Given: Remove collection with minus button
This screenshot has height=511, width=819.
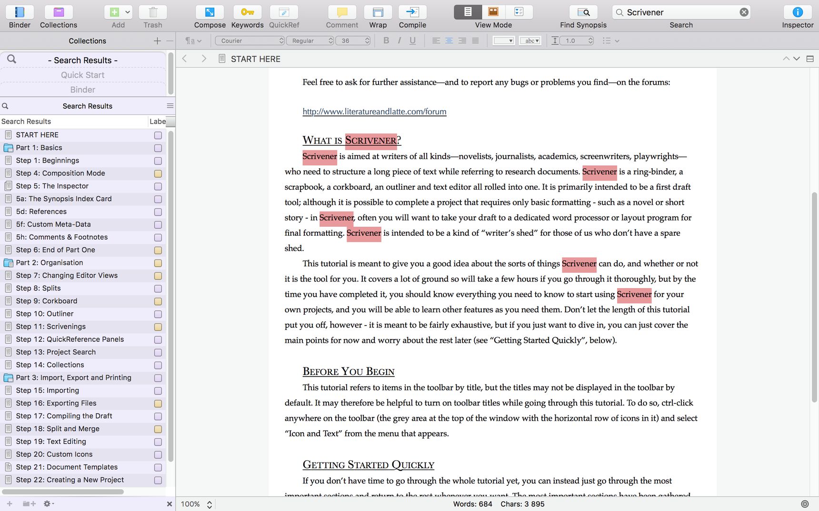Looking at the screenshot, I should tap(170, 41).
